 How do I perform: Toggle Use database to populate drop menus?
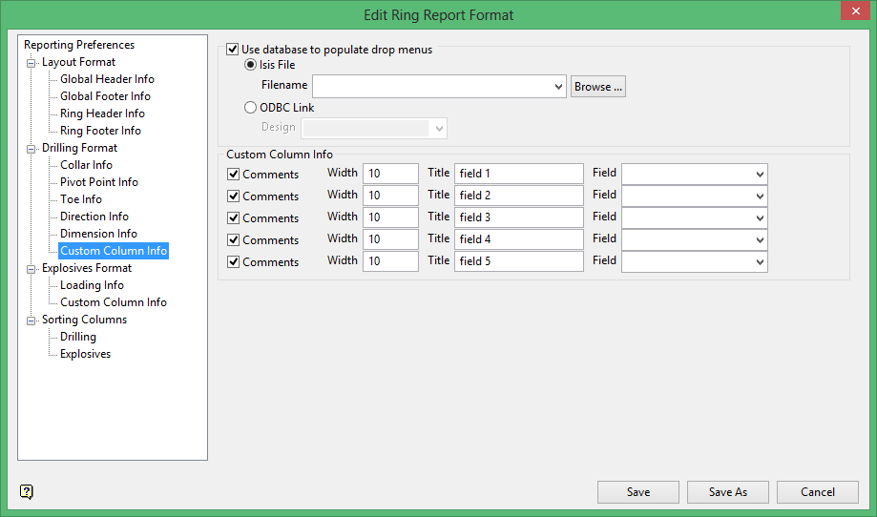click(233, 50)
